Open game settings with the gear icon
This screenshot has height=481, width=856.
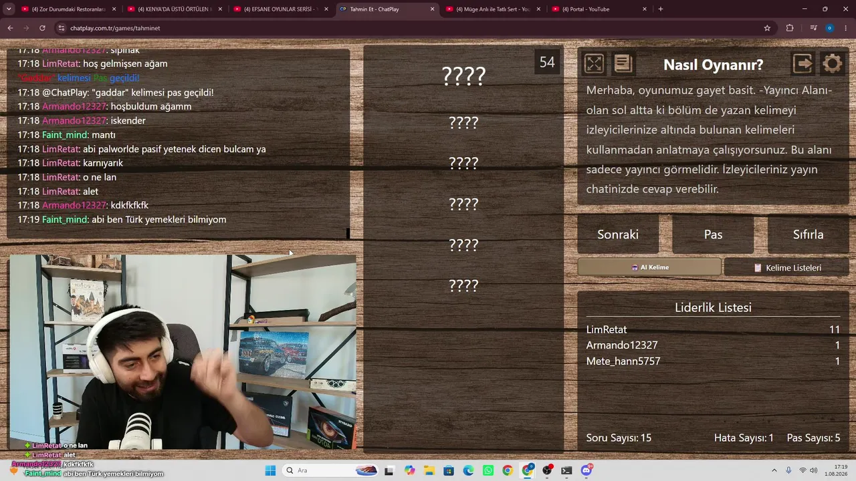point(832,63)
